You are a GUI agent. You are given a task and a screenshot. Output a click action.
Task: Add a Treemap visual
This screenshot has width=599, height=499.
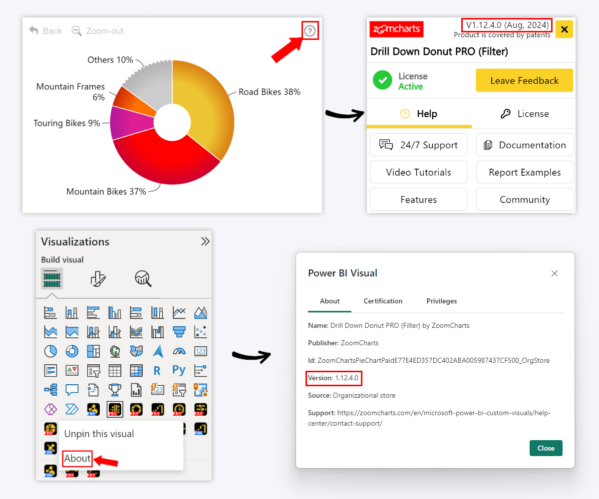click(x=93, y=351)
